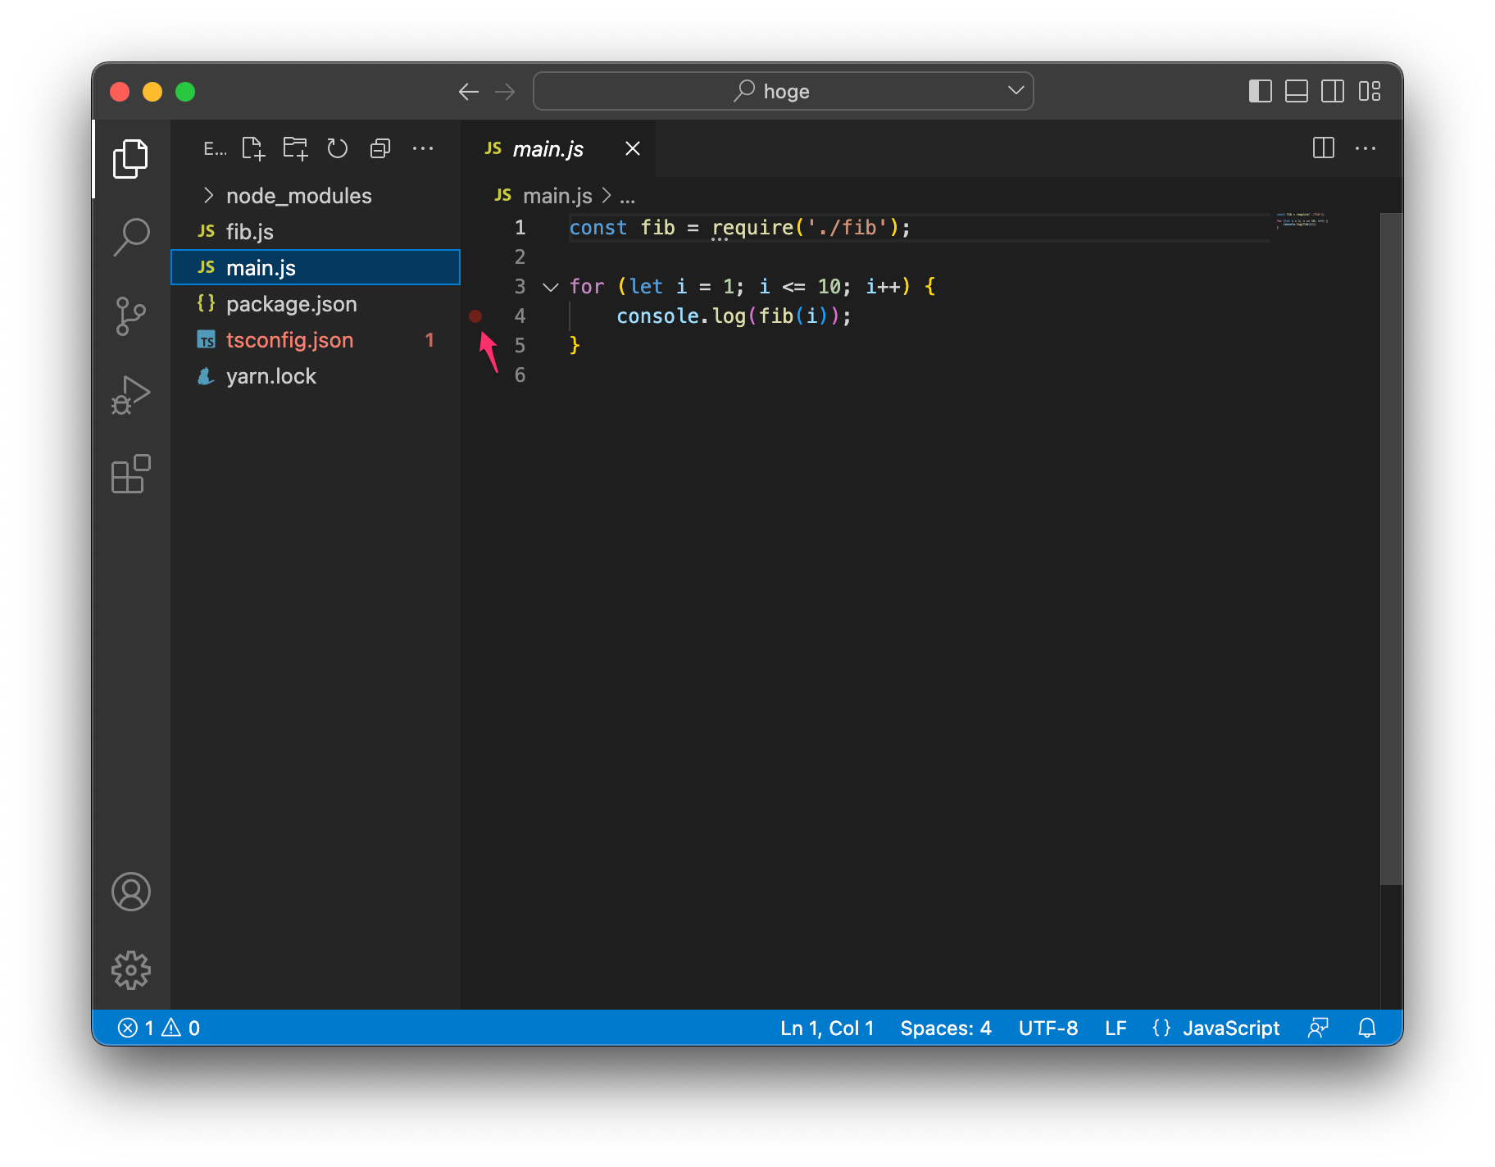Customize the window layout

[1370, 91]
